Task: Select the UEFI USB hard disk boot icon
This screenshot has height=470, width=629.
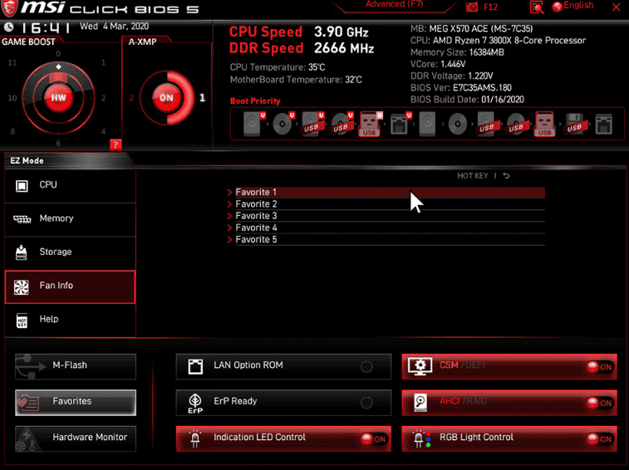Action: (x=312, y=124)
